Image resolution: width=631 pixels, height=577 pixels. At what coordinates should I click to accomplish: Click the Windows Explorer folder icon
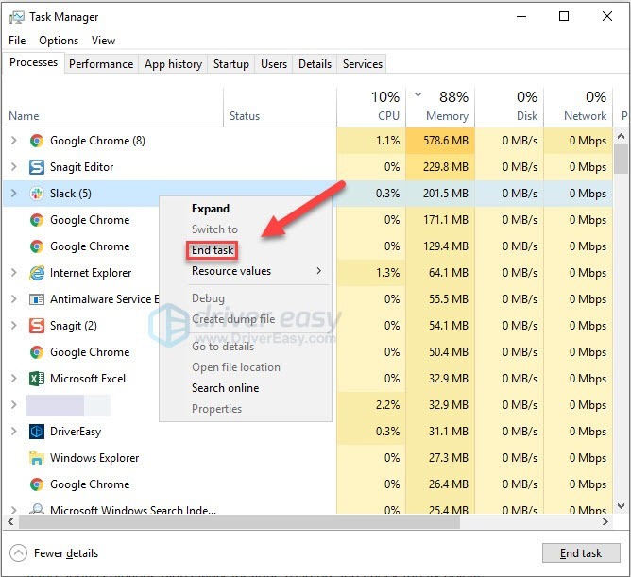pos(37,458)
